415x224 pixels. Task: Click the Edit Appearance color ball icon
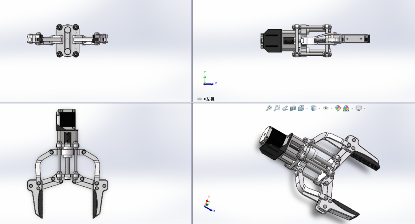338,108
